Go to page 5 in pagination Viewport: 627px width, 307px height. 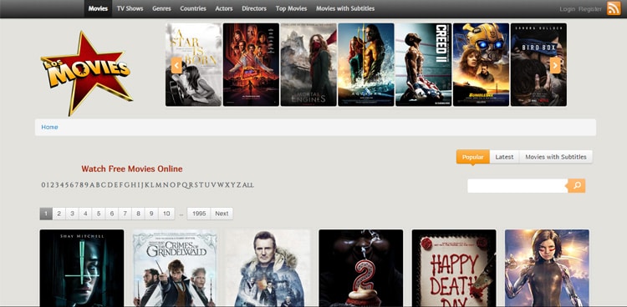[99, 214]
